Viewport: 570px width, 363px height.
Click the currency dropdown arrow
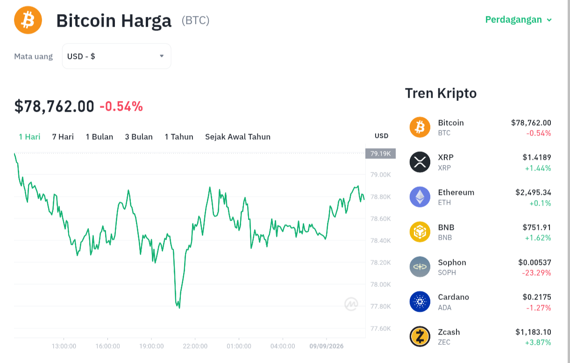pos(162,56)
